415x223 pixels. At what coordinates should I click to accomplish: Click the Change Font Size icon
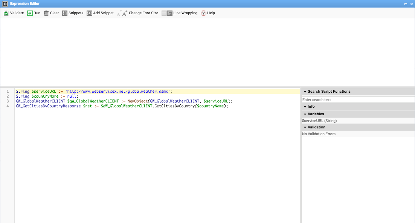(122, 13)
